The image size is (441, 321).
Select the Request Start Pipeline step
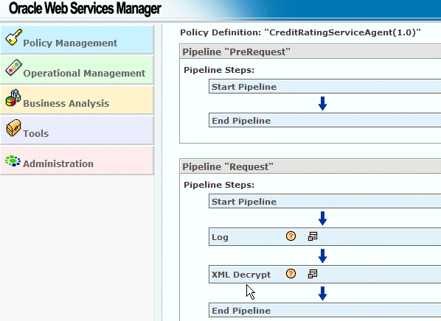tap(324, 202)
